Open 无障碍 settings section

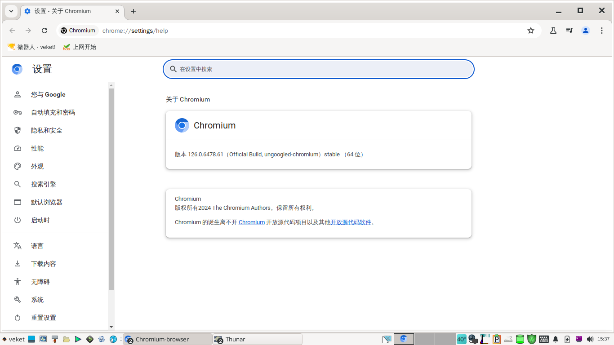click(55, 282)
